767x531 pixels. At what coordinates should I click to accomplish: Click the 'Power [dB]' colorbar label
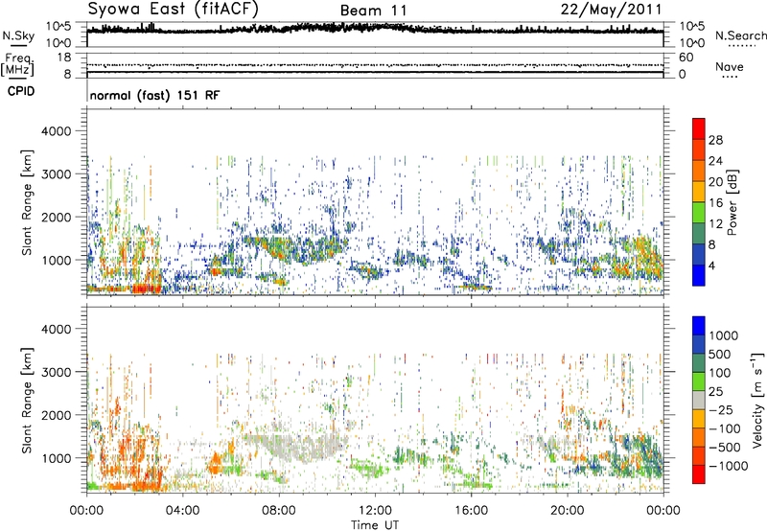click(732, 202)
